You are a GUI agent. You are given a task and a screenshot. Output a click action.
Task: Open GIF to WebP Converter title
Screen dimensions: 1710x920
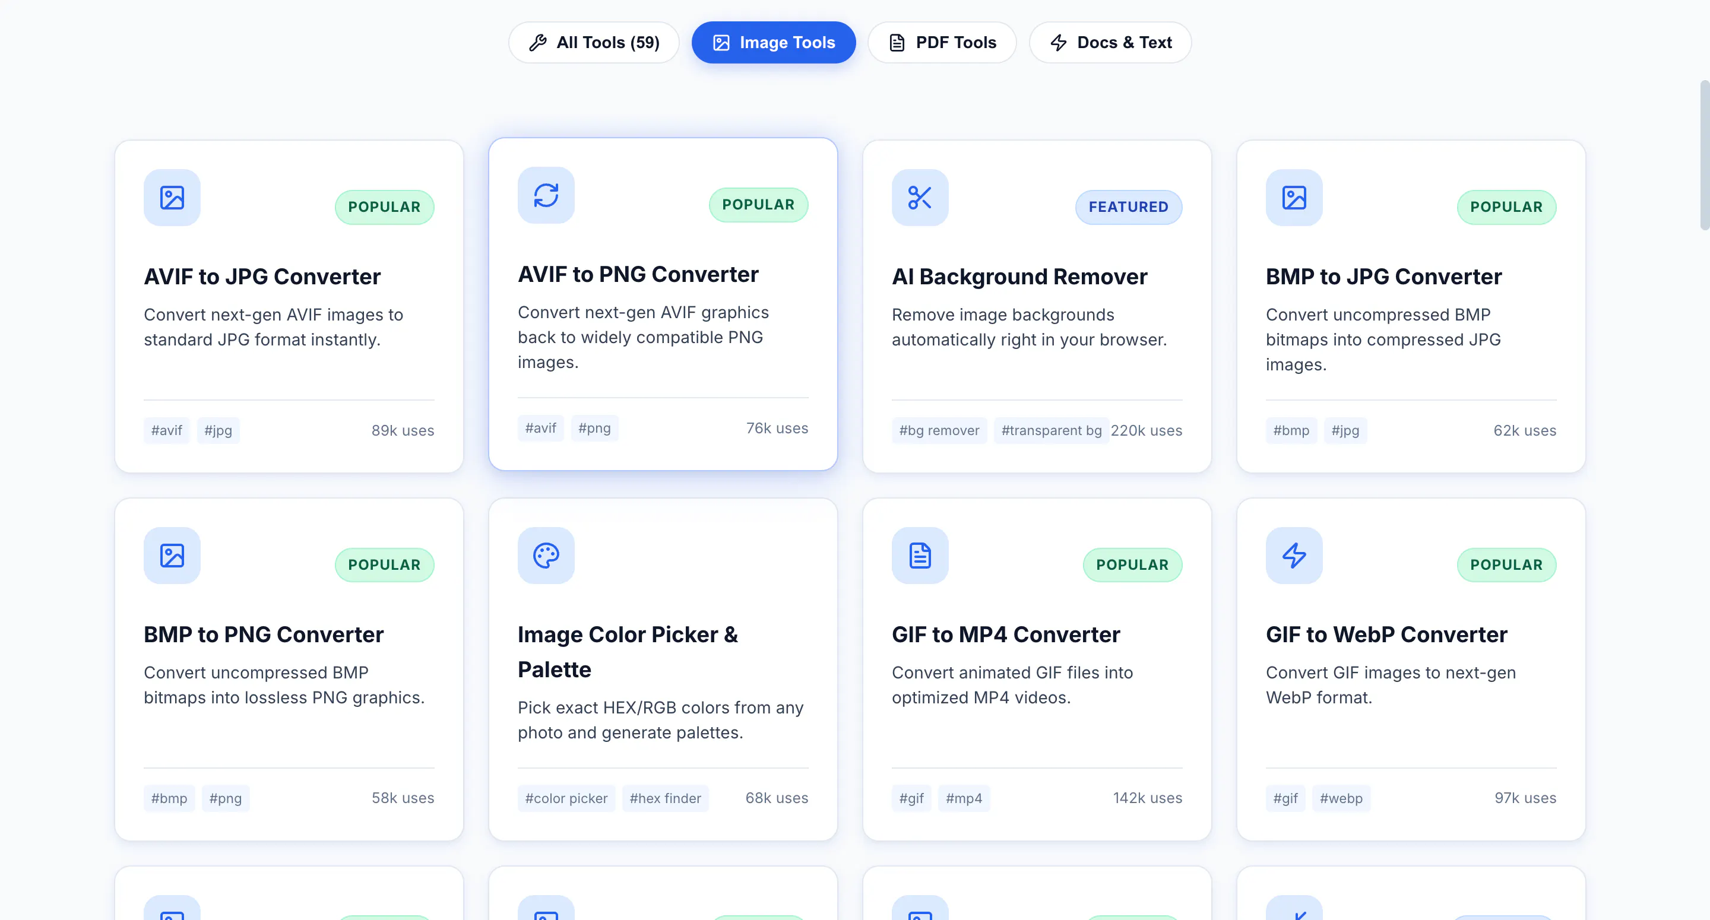click(1386, 635)
